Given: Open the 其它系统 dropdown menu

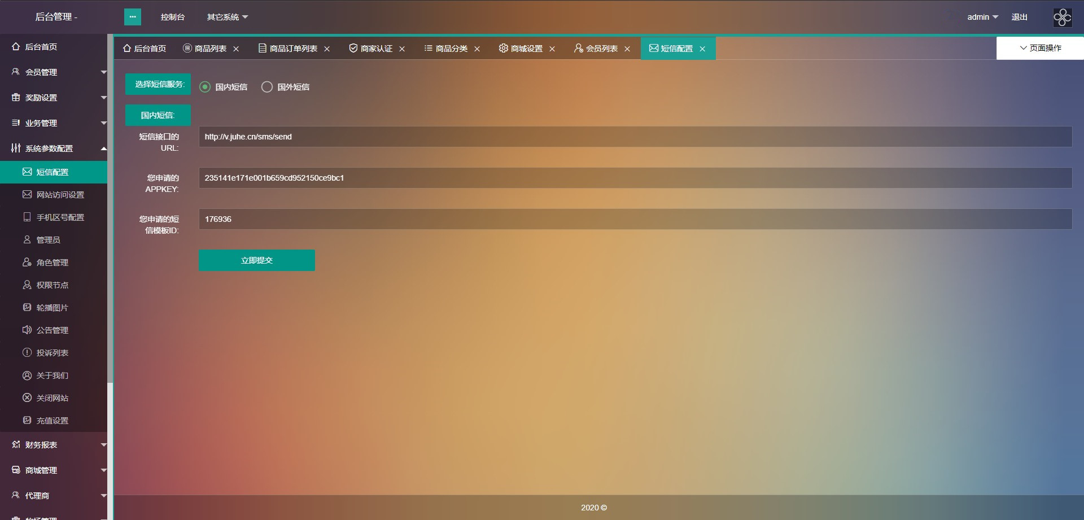Looking at the screenshot, I should tap(227, 18).
